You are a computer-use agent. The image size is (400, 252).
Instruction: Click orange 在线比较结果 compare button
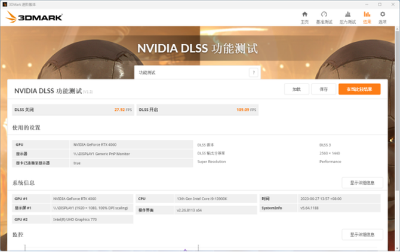[x=359, y=89]
